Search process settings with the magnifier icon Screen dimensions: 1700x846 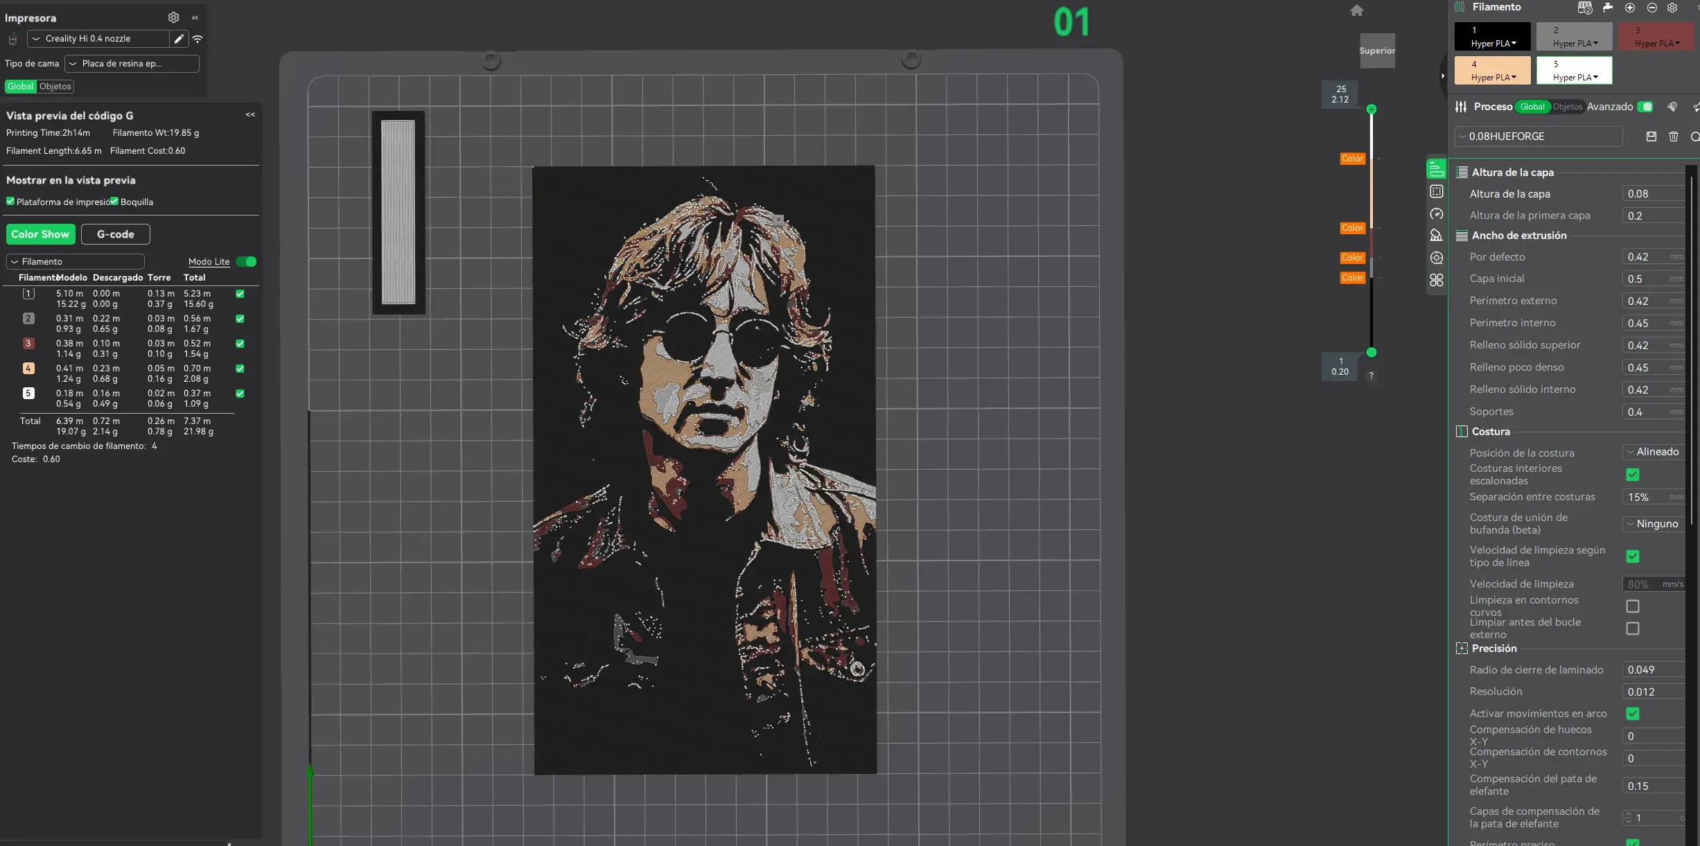point(1694,136)
